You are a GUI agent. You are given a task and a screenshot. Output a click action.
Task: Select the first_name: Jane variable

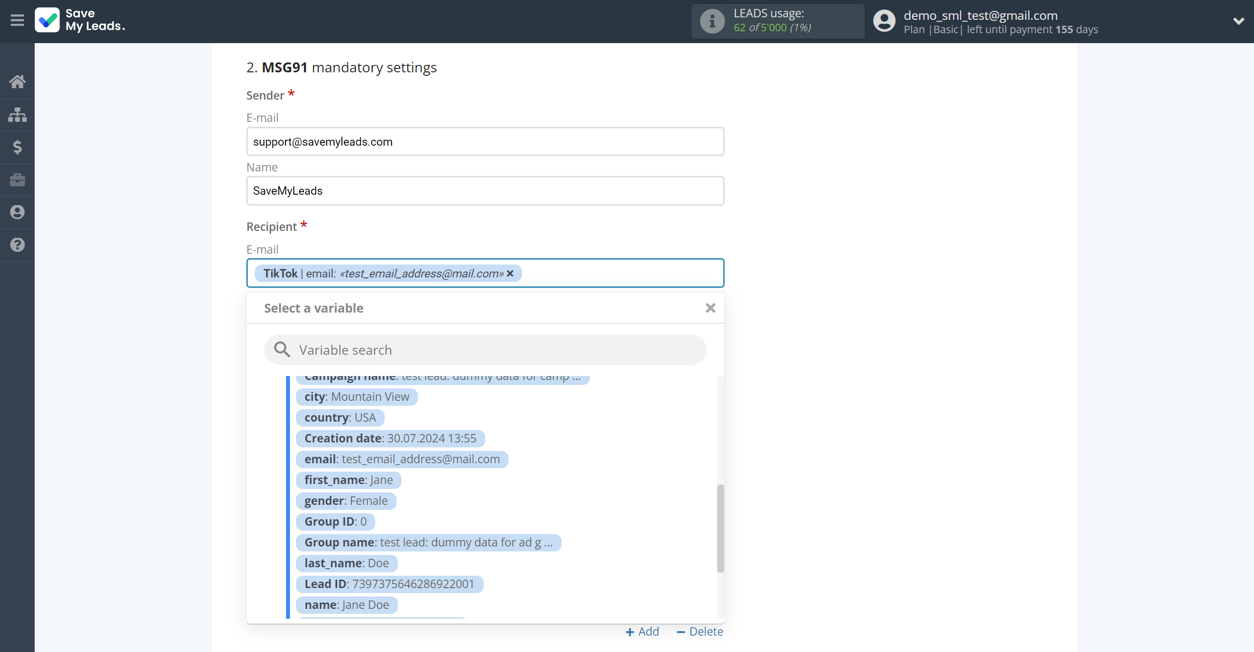coord(348,480)
